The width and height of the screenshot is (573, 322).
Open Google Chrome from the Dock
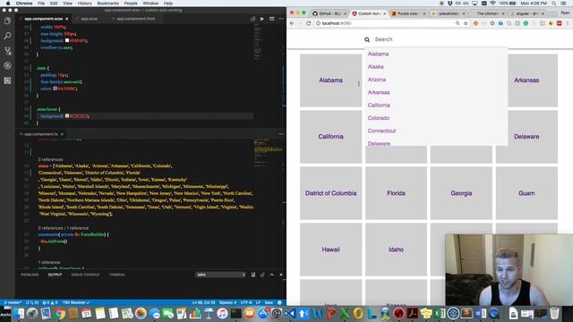(60, 314)
